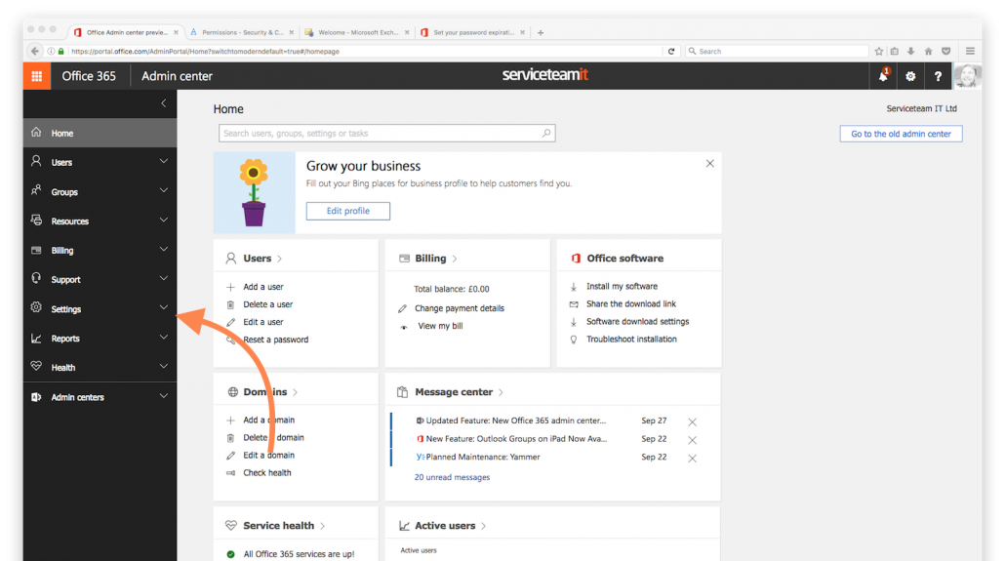Screen dimensions: 1005x561
Task: Click View my bill
Action: coord(440,326)
